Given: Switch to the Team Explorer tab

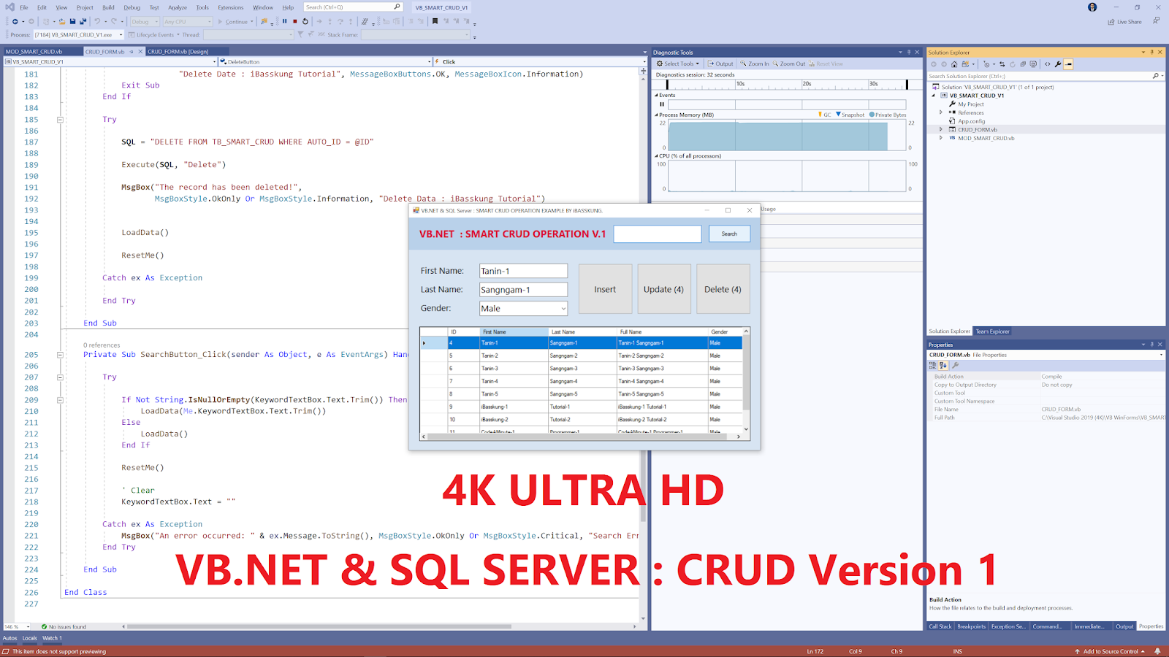Looking at the screenshot, I should [992, 331].
